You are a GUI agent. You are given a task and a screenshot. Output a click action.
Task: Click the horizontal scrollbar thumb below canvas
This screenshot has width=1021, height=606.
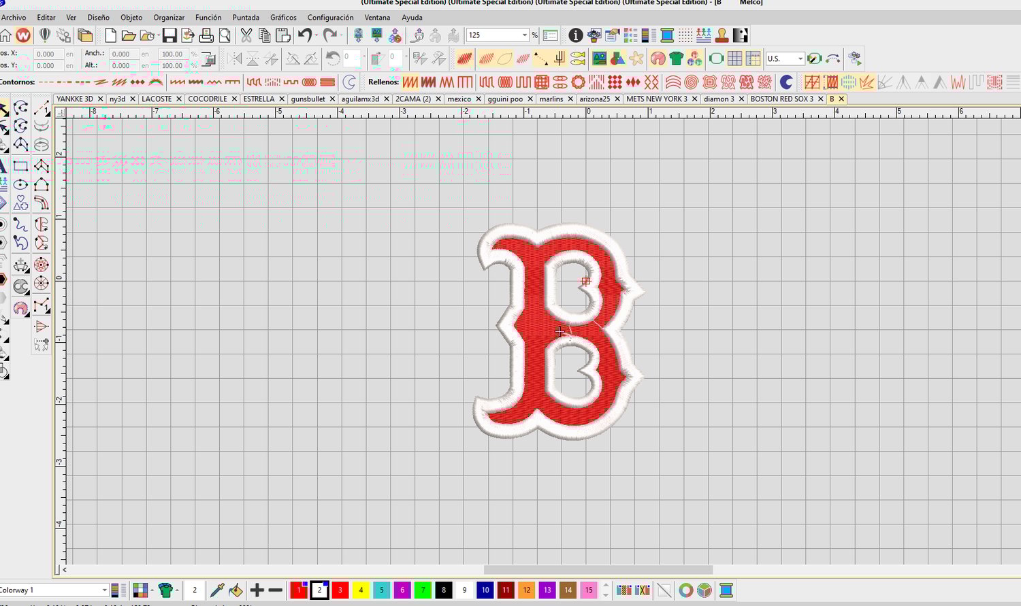click(598, 570)
